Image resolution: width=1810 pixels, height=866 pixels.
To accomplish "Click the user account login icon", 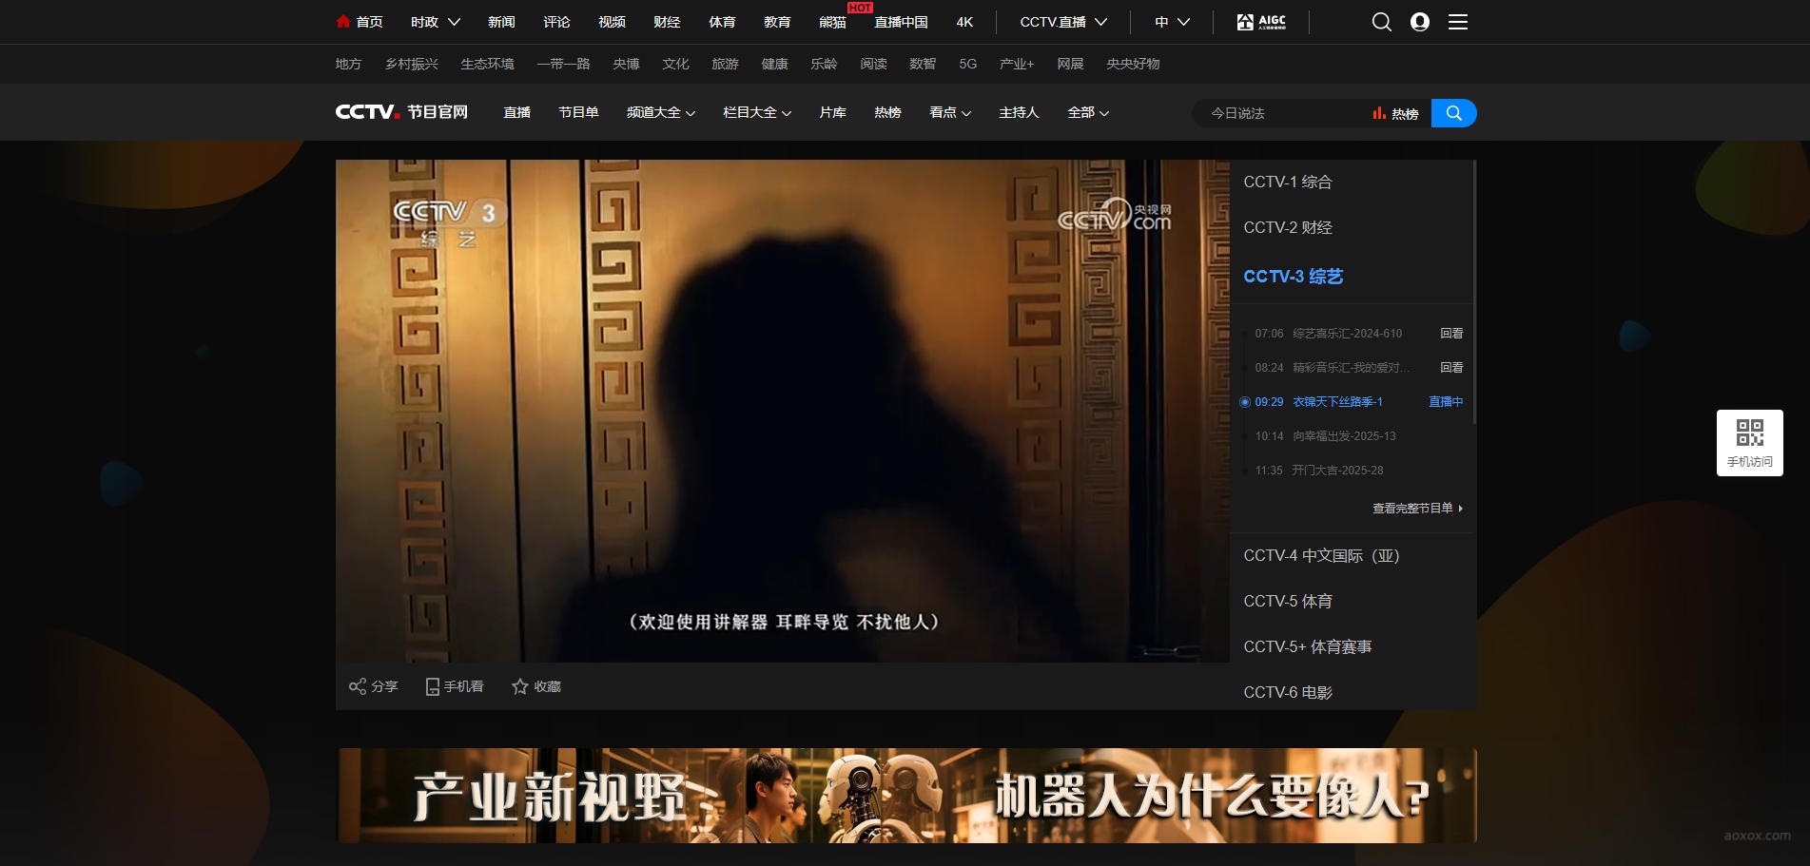I will (x=1419, y=21).
